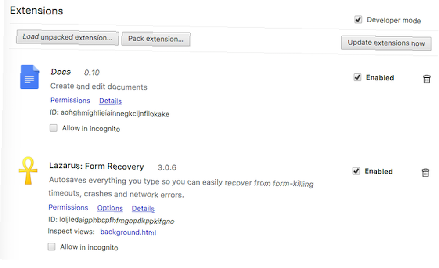View Docs extension Permissions

pyautogui.click(x=70, y=100)
